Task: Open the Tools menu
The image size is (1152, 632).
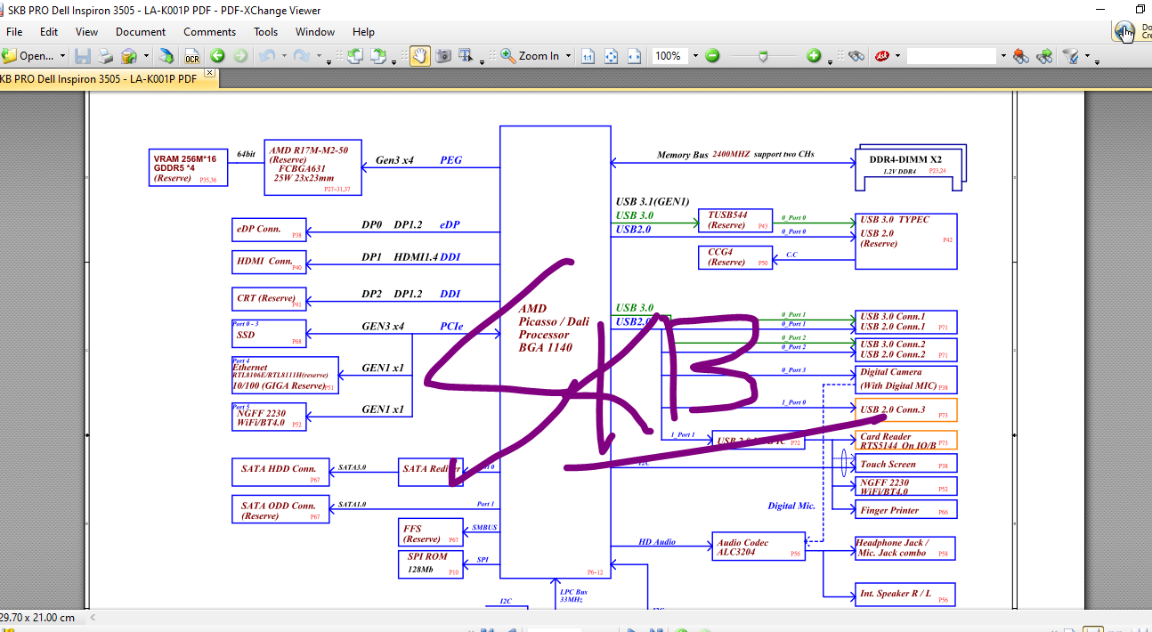Action: (266, 31)
